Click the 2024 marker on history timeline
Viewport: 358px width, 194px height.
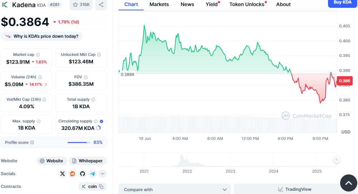point(274,171)
